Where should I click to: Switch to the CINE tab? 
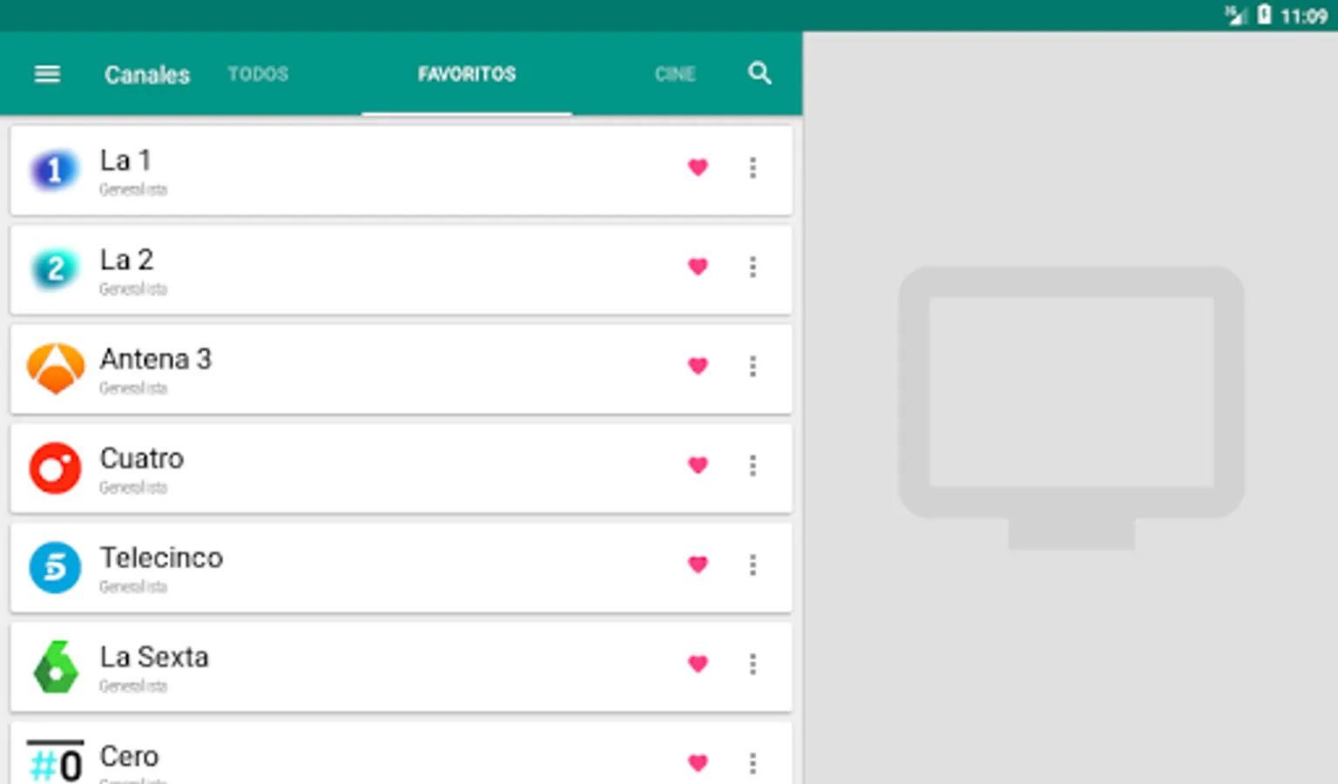675,74
